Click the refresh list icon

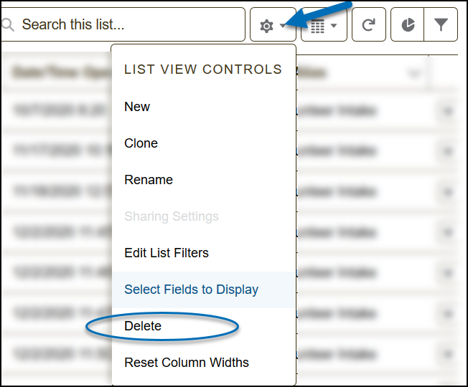(369, 25)
